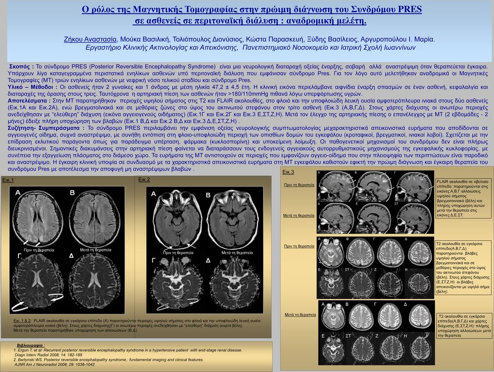Click the "Εικ.1" figure label
Viewport: 494px width, 372px height.
(8, 180)
